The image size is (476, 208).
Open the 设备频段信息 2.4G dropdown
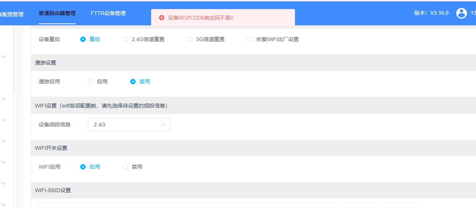(129, 125)
